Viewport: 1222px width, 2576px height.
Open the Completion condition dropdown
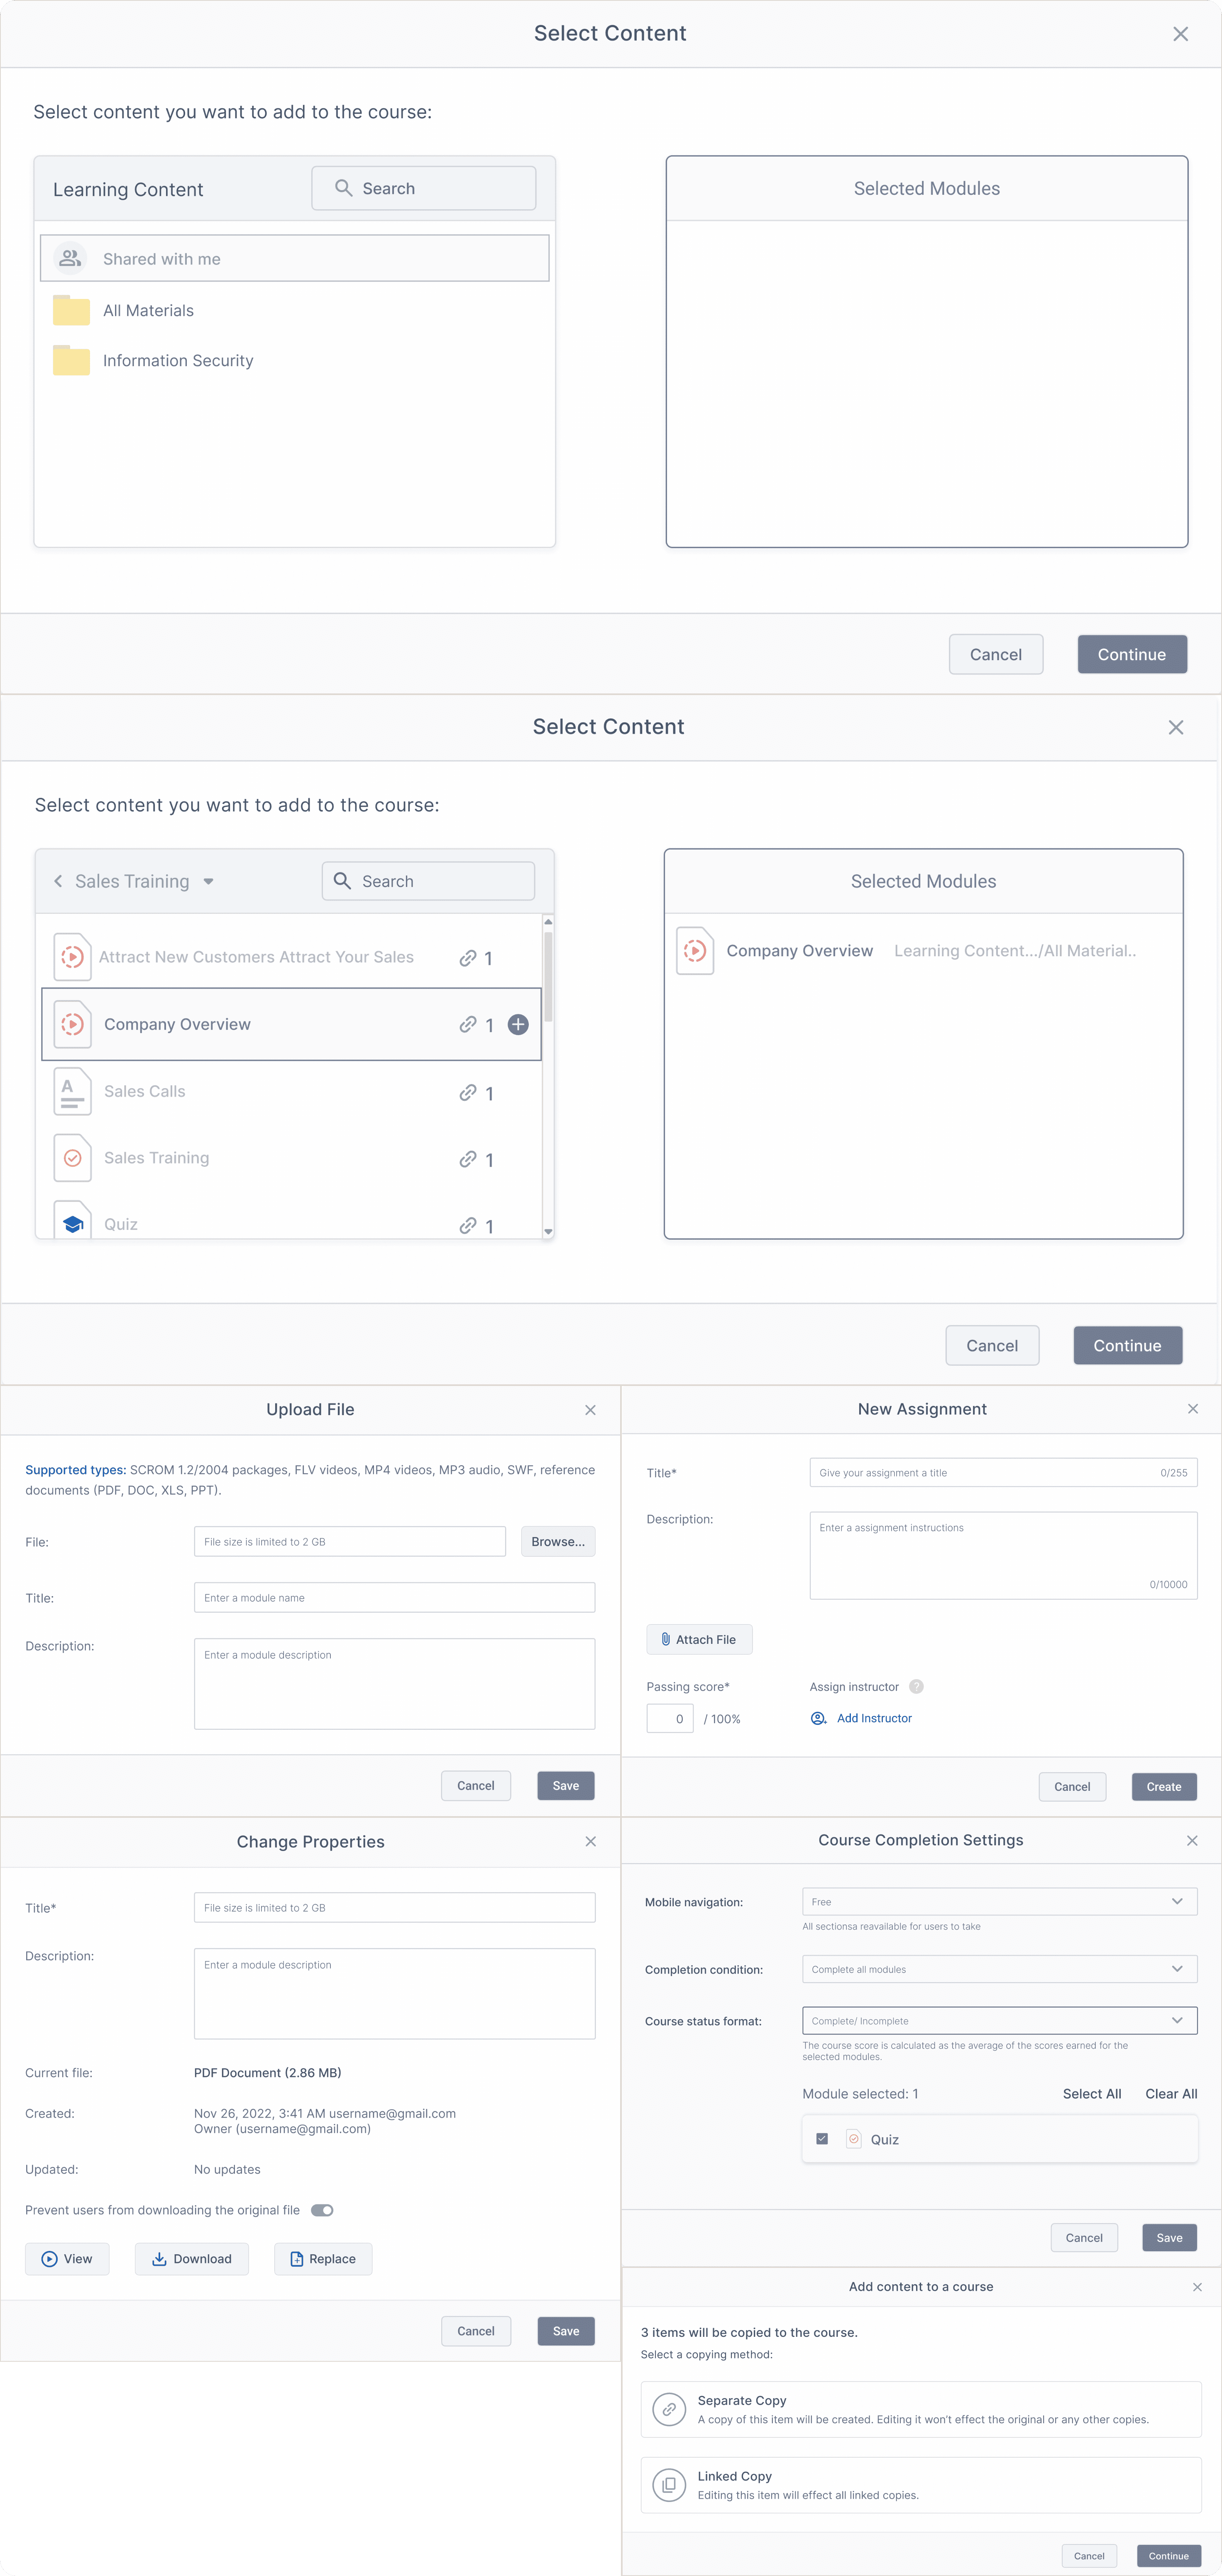[x=999, y=1969]
